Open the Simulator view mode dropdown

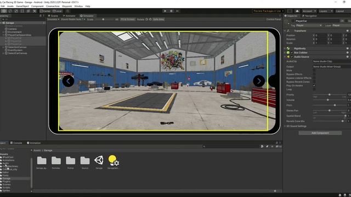click(x=53, y=20)
